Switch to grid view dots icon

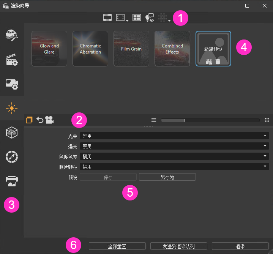tap(267, 120)
